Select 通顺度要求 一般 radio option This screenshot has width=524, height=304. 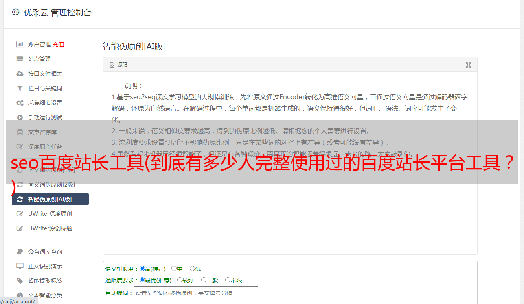click(204, 280)
